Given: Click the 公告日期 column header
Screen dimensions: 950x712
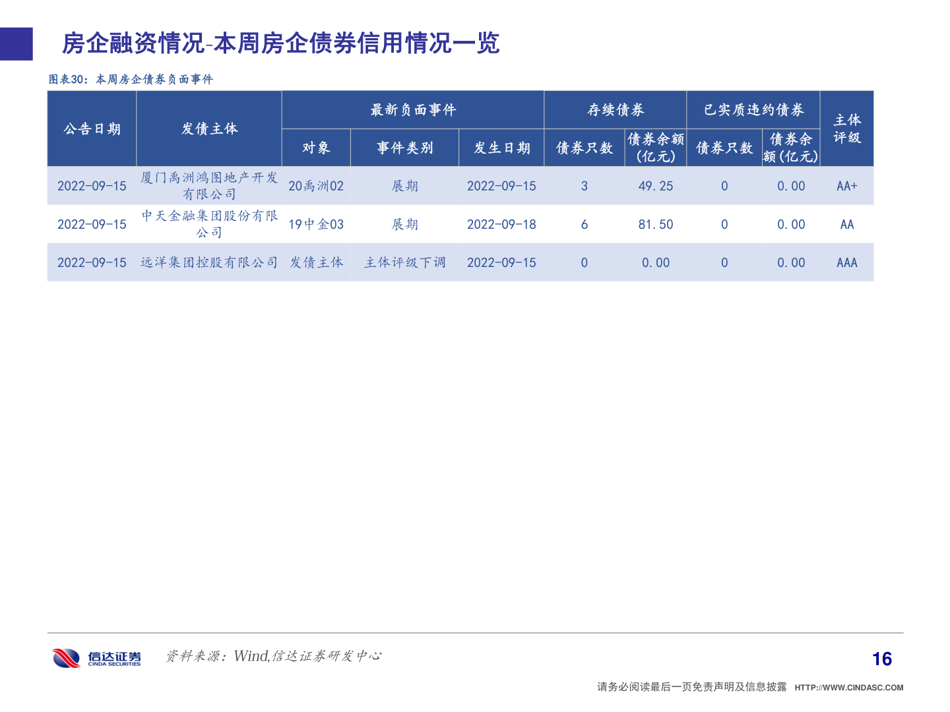Looking at the screenshot, I should point(92,129).
